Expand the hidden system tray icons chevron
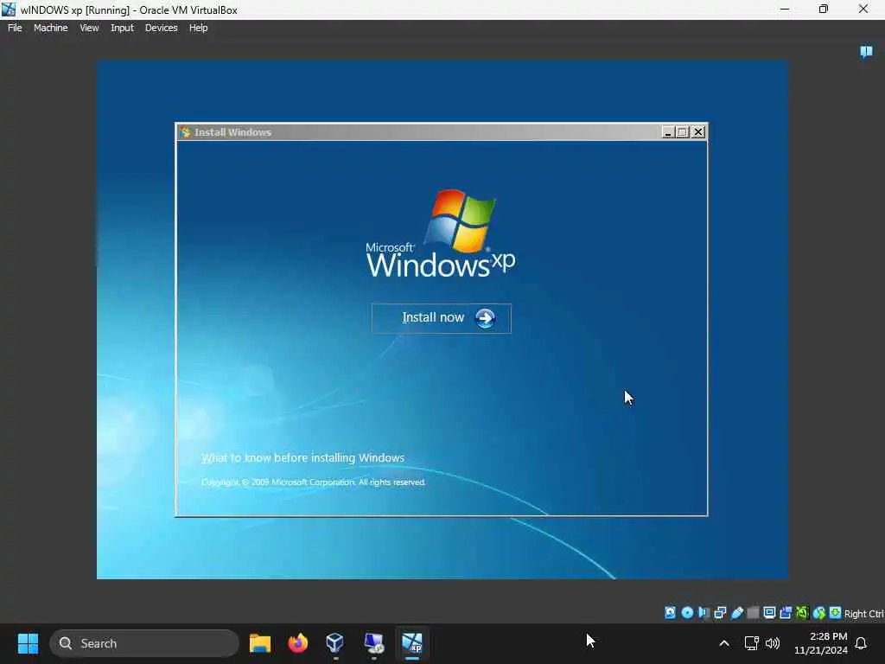Image resolution: width=885 pixels, height=664 pixels. point(724,643)
